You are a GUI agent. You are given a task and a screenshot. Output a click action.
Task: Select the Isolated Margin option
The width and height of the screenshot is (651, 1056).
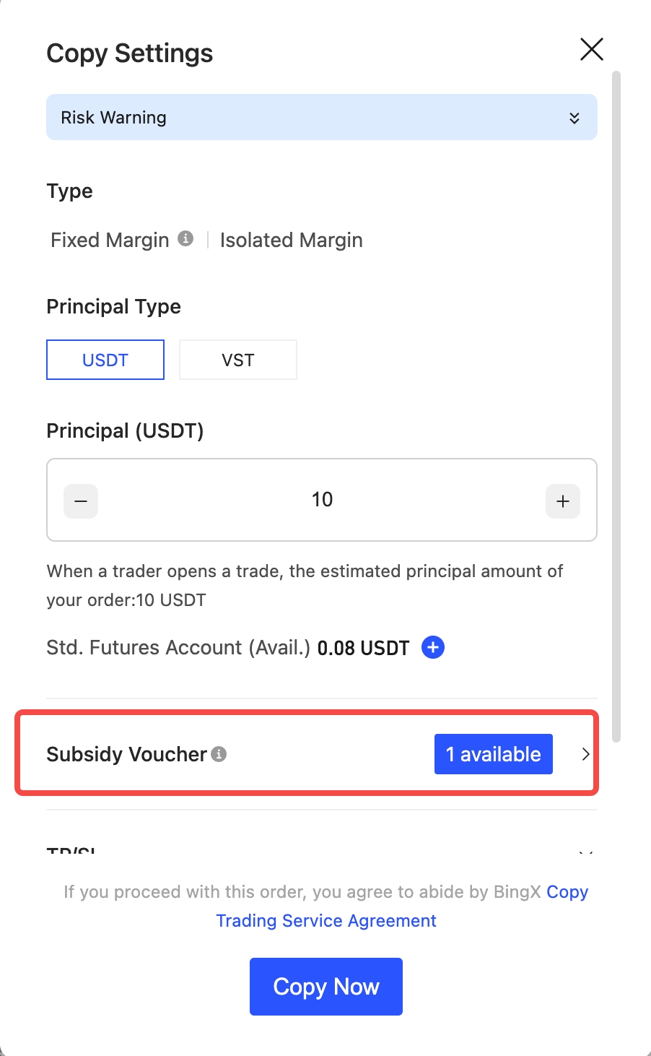[x=291, y=240]
